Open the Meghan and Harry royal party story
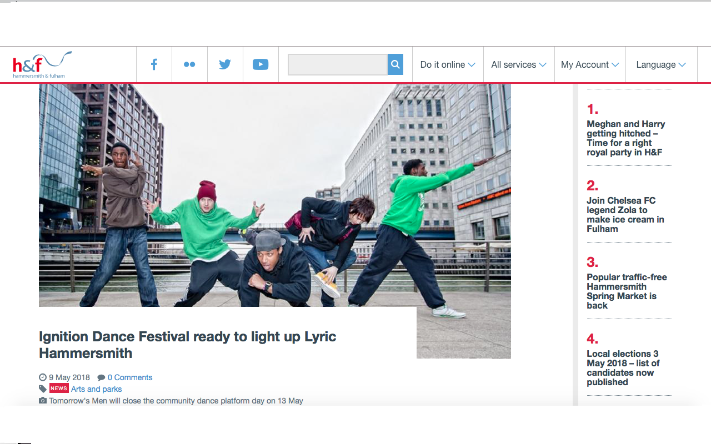This screenshot has height=444, width=711. [x=625, y=138]
